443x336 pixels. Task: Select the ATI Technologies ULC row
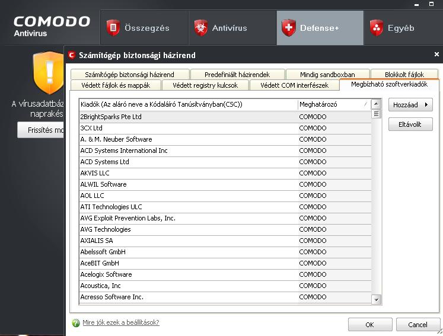(225, 207)
